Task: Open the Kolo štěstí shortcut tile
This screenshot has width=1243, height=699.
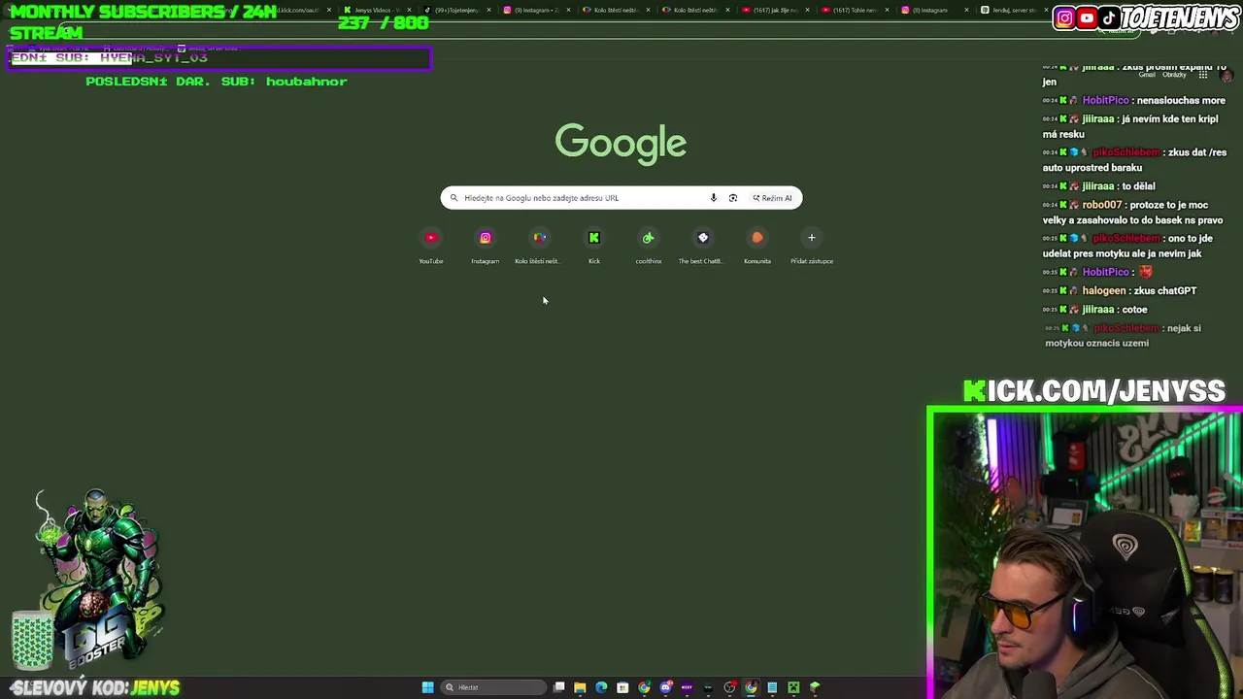Action: (x=539, y=246)
